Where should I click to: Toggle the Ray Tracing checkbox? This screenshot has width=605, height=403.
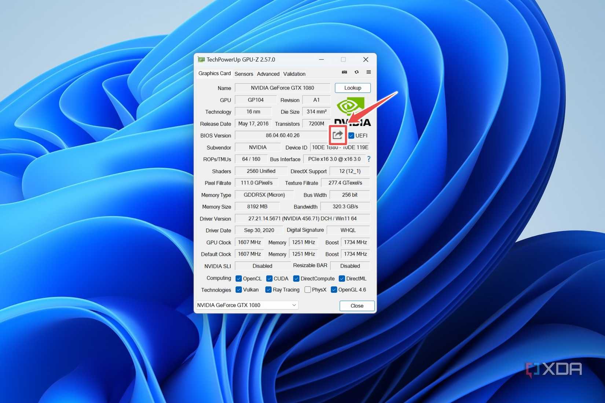268,290
